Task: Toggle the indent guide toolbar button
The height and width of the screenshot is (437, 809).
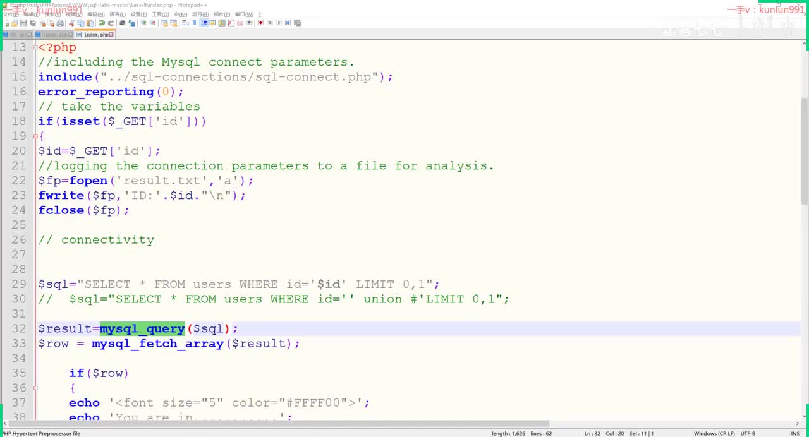Action: click(x=204, y=23)
